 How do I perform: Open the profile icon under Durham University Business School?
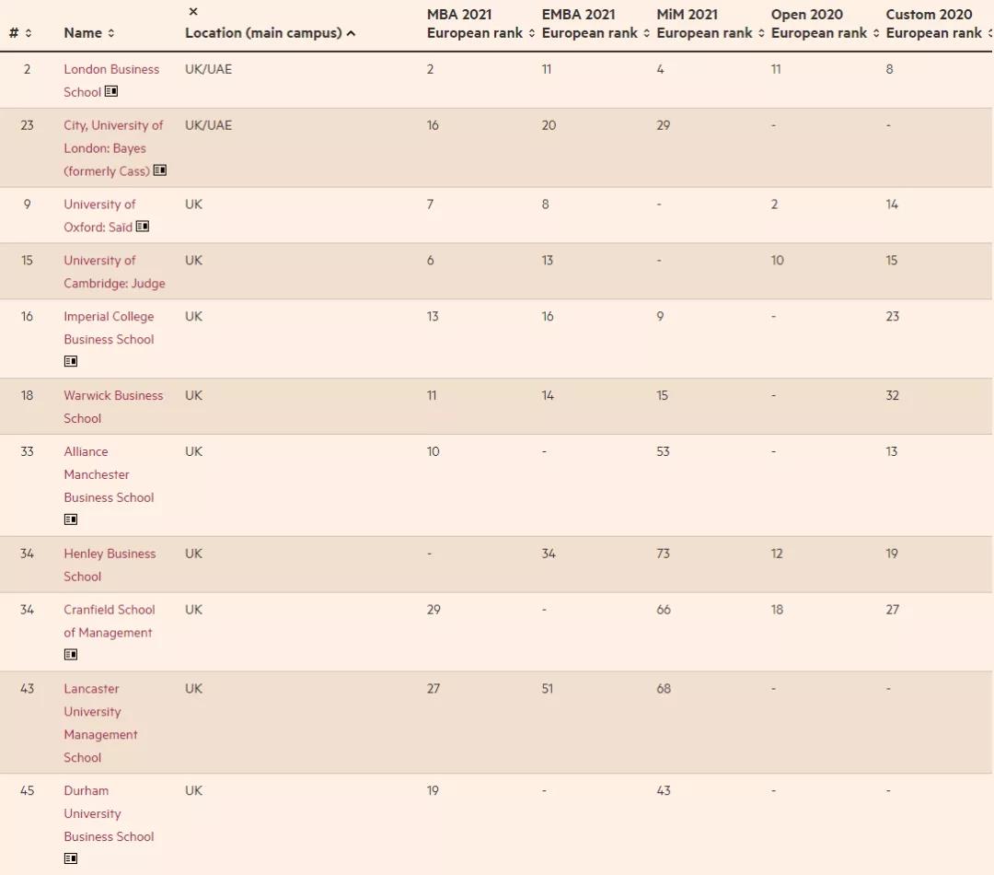click(x=71, y=858)
